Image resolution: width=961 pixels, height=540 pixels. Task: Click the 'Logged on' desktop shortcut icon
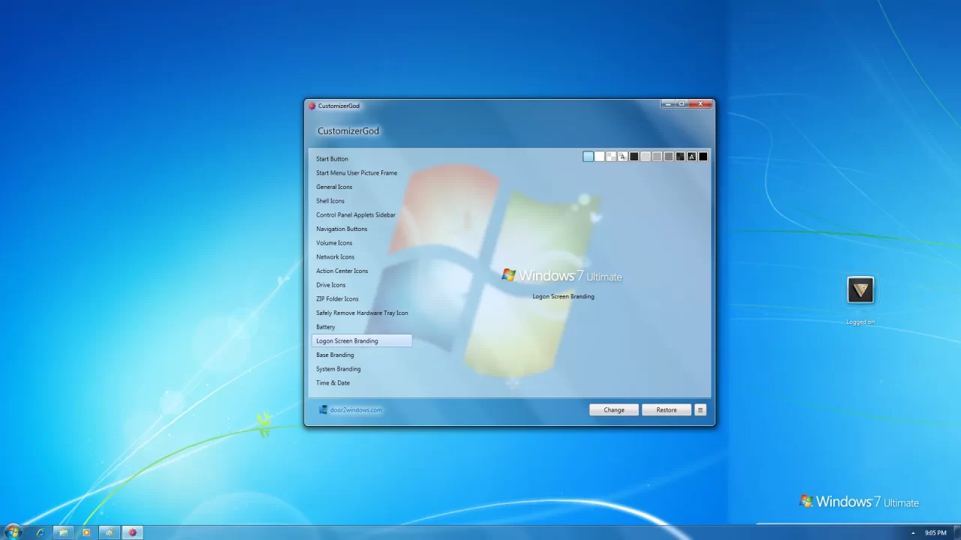pyautogui.click(x=860, y=290)
